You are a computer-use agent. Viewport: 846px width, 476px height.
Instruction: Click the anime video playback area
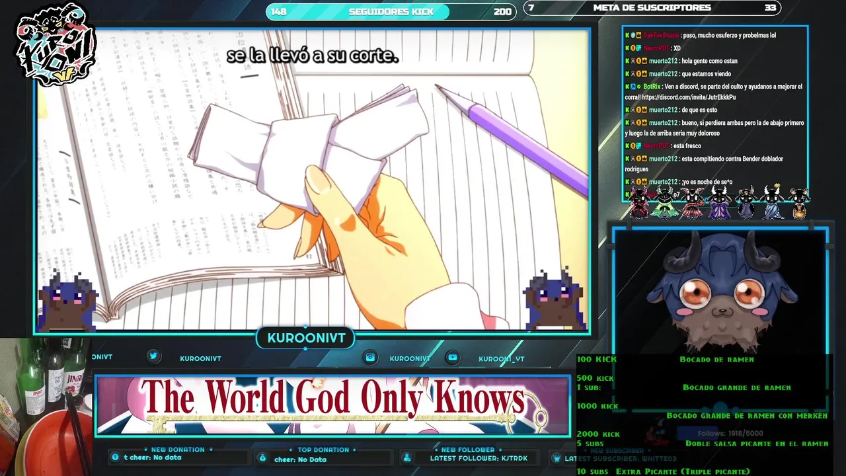click(x=313, y=180)
